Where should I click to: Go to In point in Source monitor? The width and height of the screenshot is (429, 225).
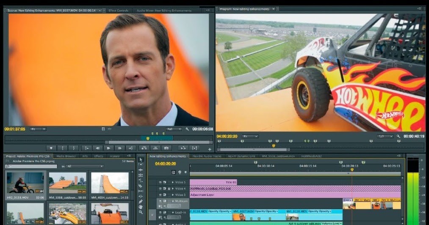point(86,148)
